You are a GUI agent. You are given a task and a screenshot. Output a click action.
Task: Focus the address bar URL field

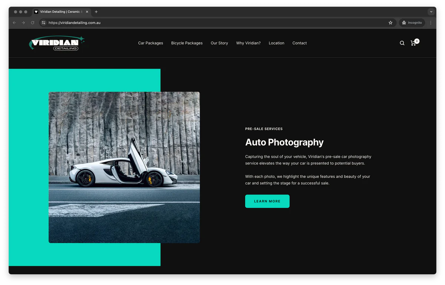pyautogui.click(x=217, y=23)
